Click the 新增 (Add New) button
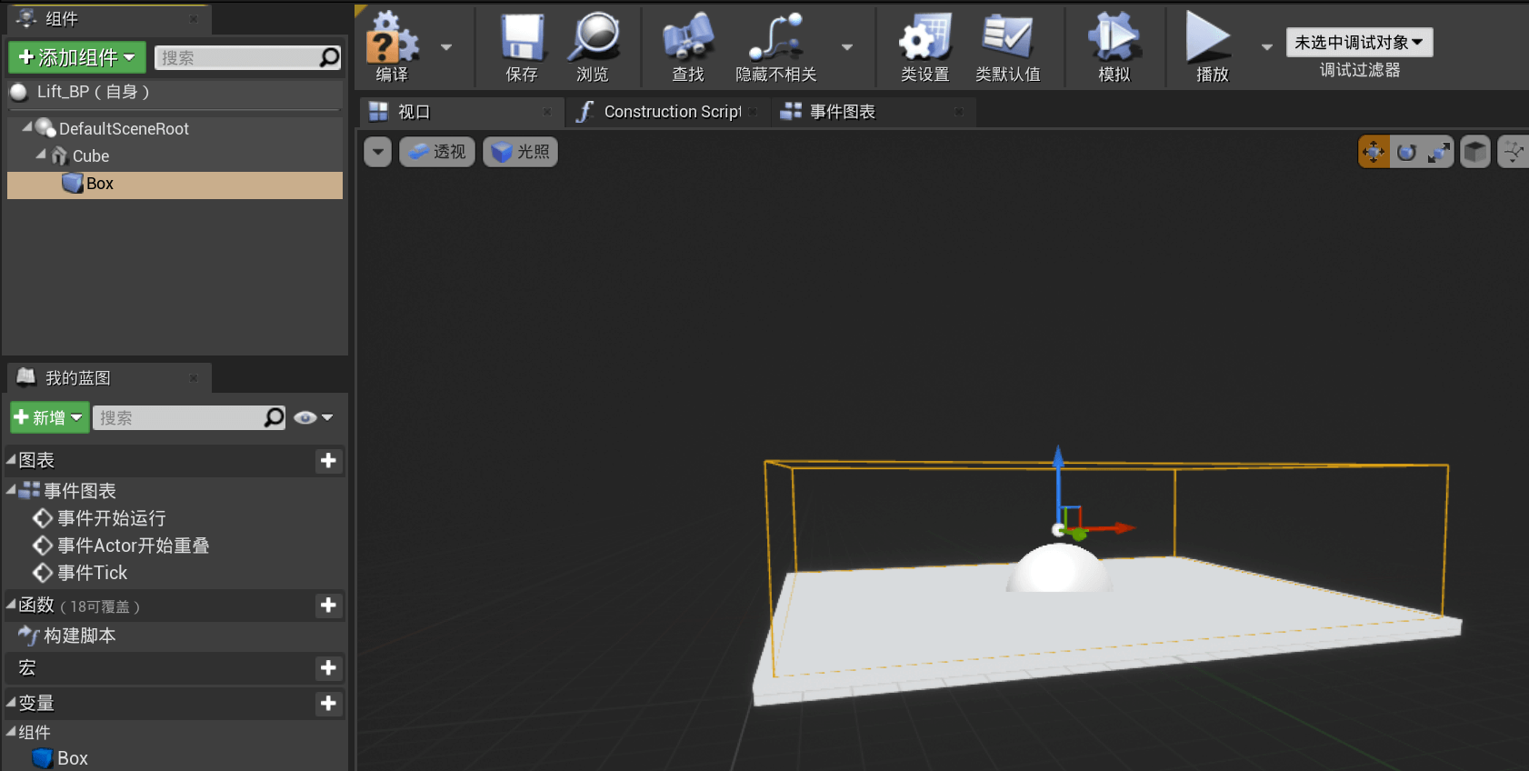The width and height of the screenshot is (1529, 771). (49, 417)
